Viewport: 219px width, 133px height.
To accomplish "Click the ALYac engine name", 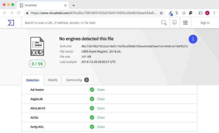I will tap(34, 118).
